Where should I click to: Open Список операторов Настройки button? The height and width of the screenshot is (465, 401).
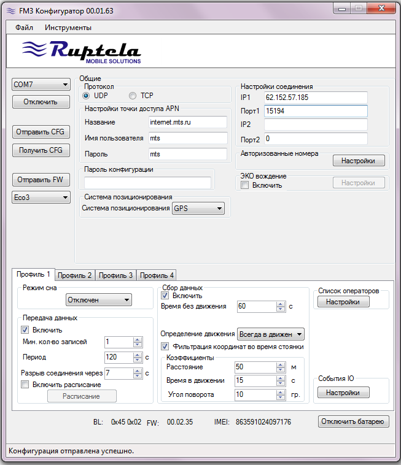(x=343, y=302)
